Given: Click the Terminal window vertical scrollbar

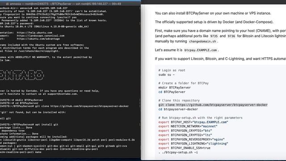Looking at the screenshot, I should coord(140,82).
